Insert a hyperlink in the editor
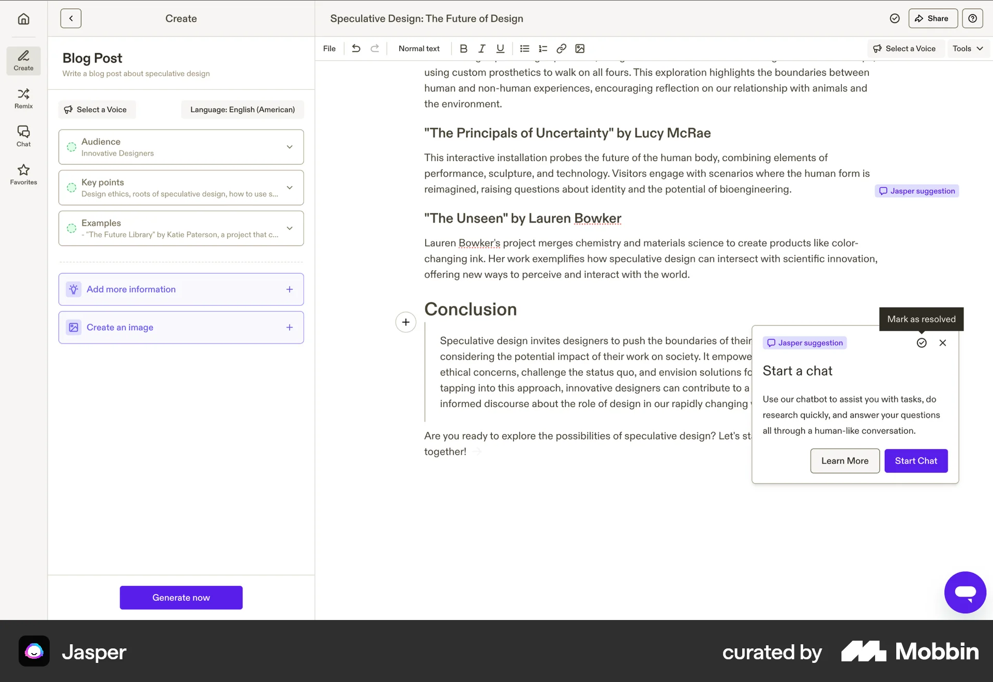Image resolution: width=993 pixels, height=682 pixels. (x=561, y=48)
